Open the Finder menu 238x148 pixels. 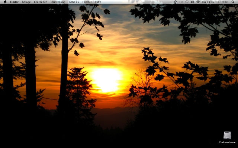[x=14, y=2]
